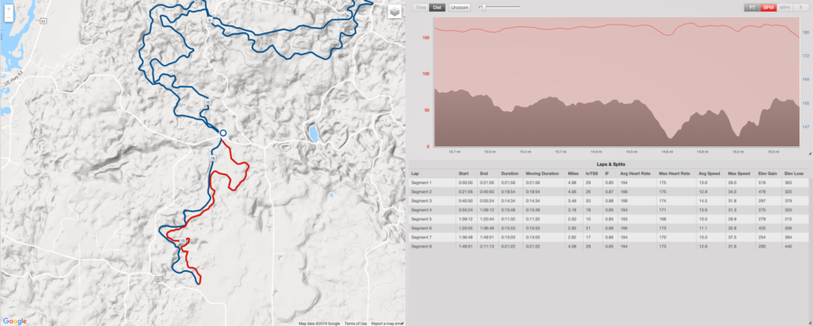Viewport: 813px width, 326px height.
Task: Toggle the MPH speed channel
Action: 784,8
